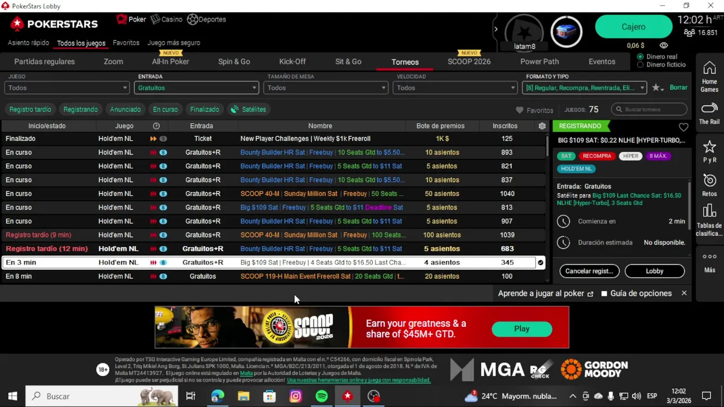
Task: Toggle Registrando filter chip
Action: (x=80, y=109)
